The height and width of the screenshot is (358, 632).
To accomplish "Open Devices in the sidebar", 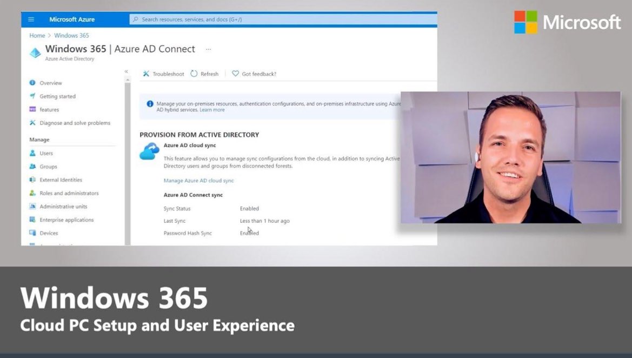I will click(49, 233).
